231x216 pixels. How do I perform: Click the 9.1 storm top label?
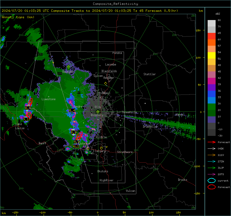26,119
